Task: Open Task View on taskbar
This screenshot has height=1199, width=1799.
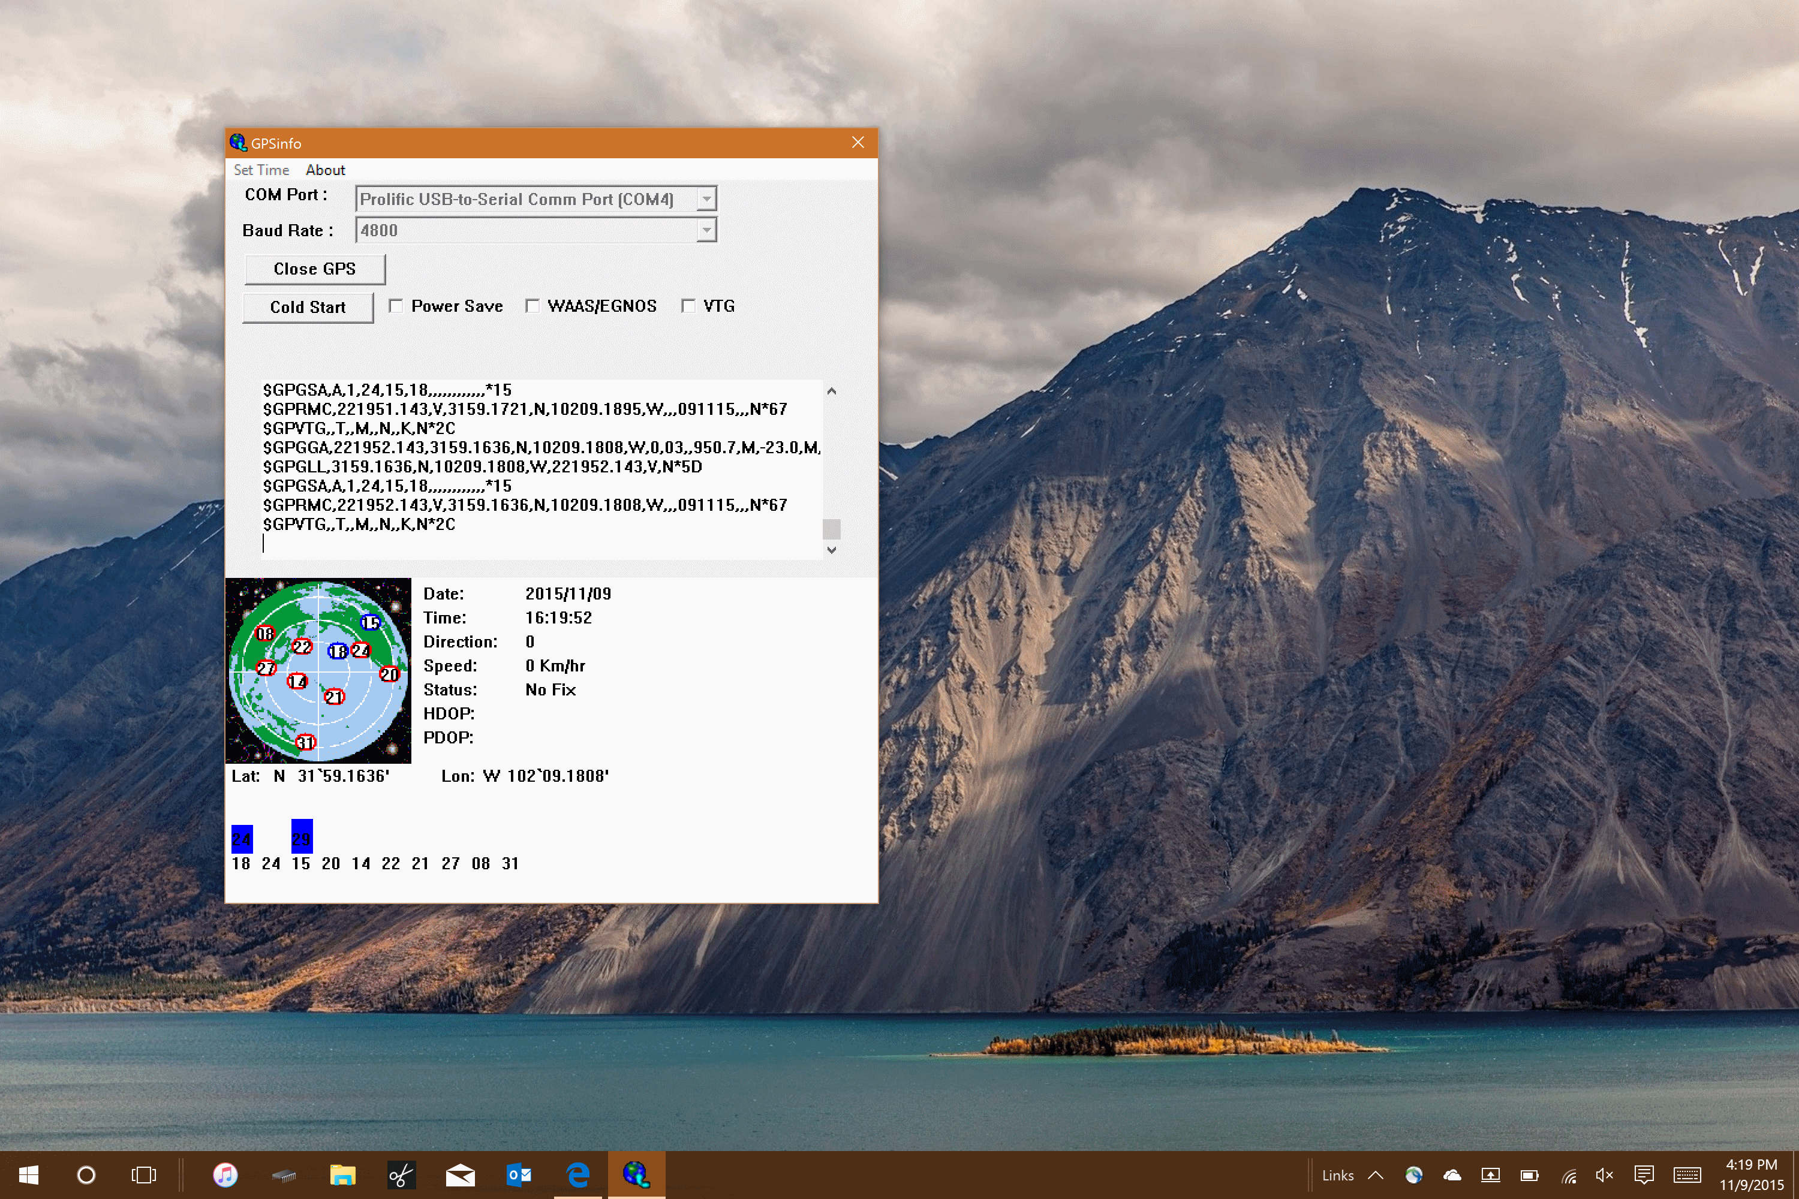Action: (x=144, y=1174)
